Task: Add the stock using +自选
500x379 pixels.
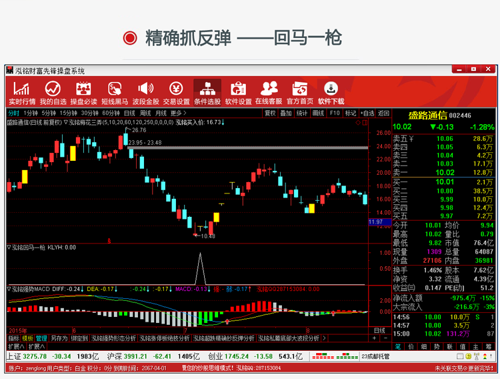Action: pos(367,113)
